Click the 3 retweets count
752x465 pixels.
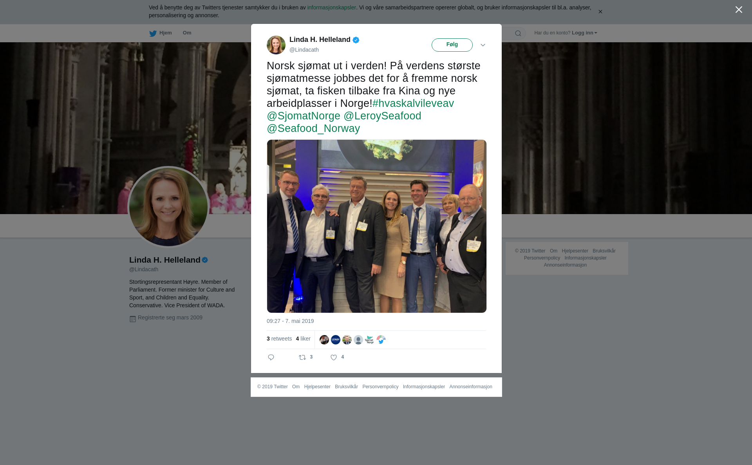(279, 339)
